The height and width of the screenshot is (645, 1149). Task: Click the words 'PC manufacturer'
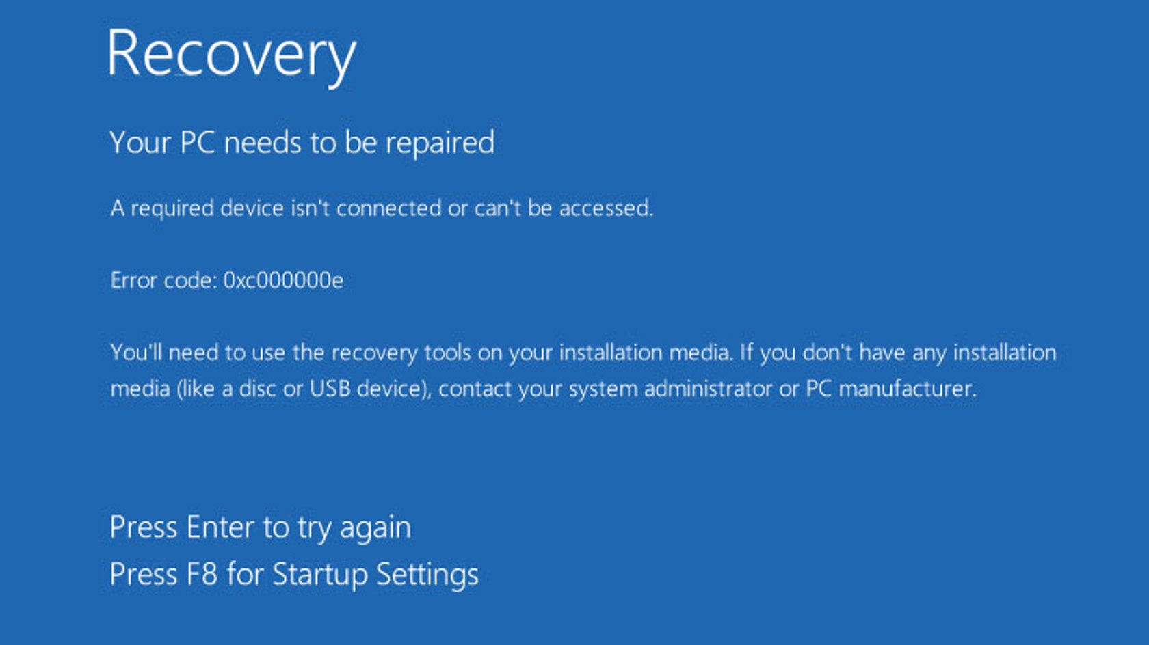891,389
